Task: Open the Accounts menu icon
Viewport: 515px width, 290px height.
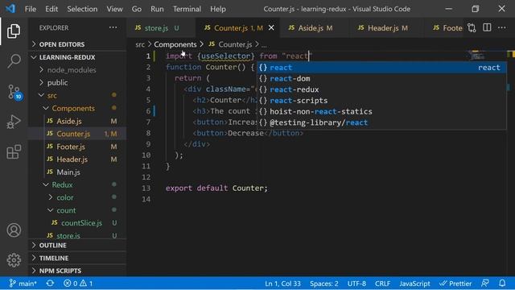Action: coord(14,230)
